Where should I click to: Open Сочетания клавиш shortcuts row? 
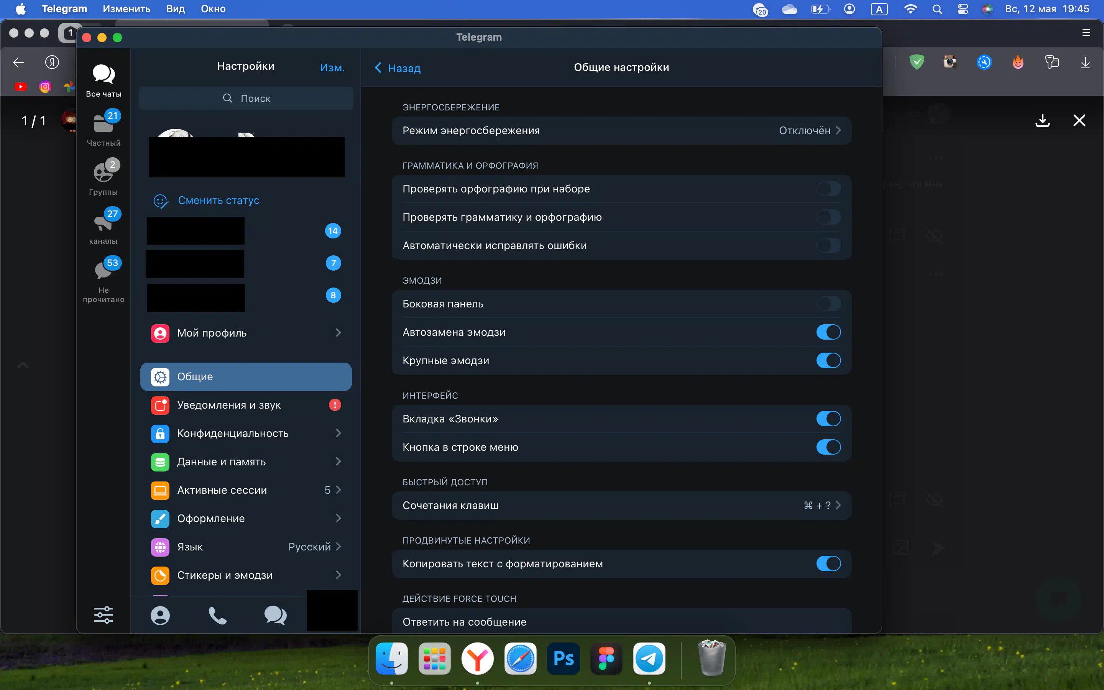621,506
